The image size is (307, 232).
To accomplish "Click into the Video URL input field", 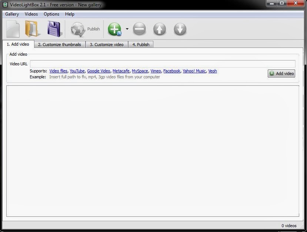I will coord(163,64).
